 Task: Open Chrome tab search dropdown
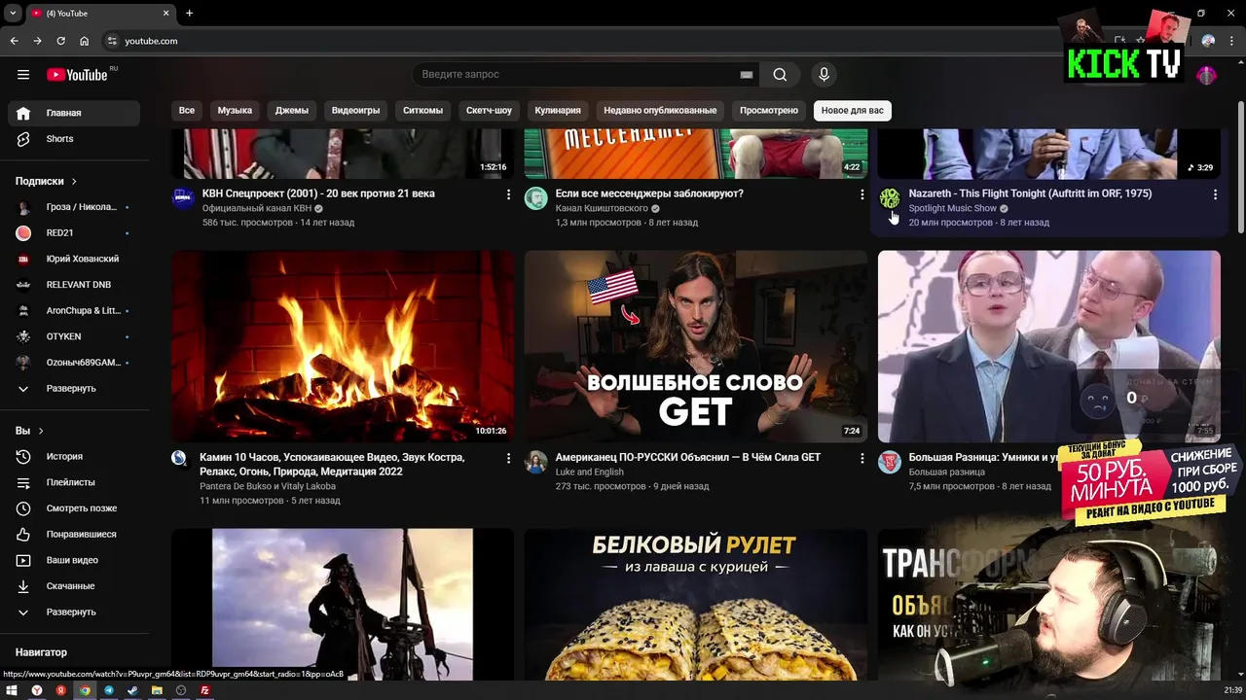[13, 13]
